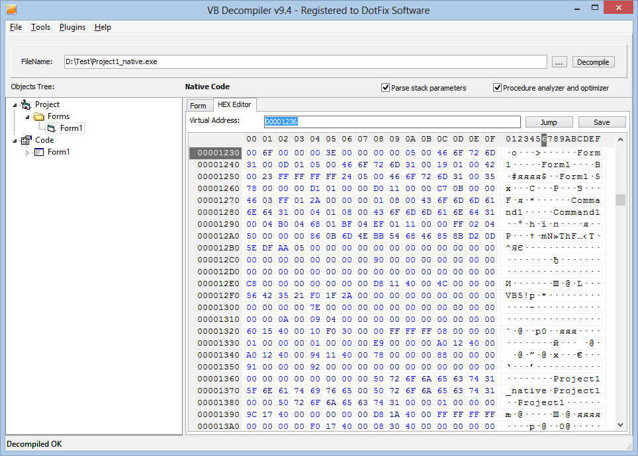Click the hex view scrollbar thumb
The image size is (638, 456).
pyautogui.click(x=620, y=200)
